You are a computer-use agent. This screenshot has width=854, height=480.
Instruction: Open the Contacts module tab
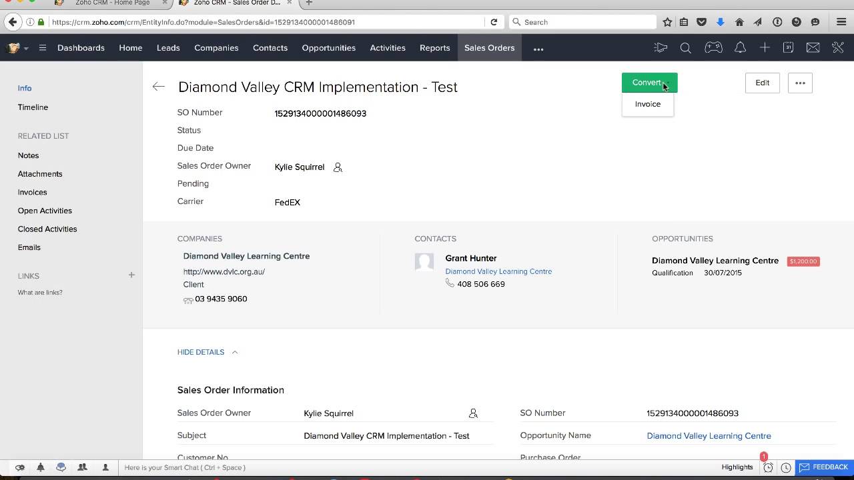270,48
